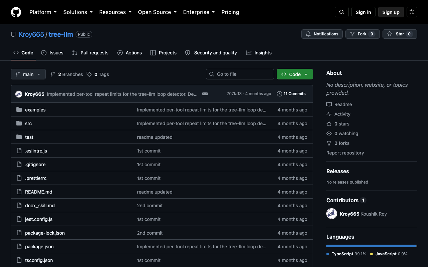The height and width of the screenshot is (267, 428).
Task: Click the repository book icon beside Kroy665
Action: 13,34
